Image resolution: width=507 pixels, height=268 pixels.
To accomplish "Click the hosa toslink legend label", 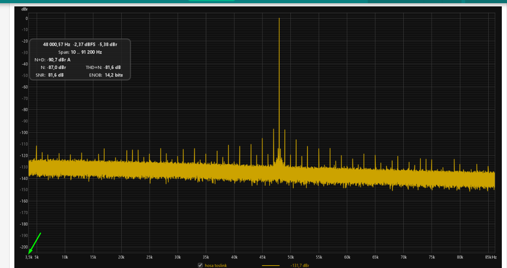I will coord(216,265).
